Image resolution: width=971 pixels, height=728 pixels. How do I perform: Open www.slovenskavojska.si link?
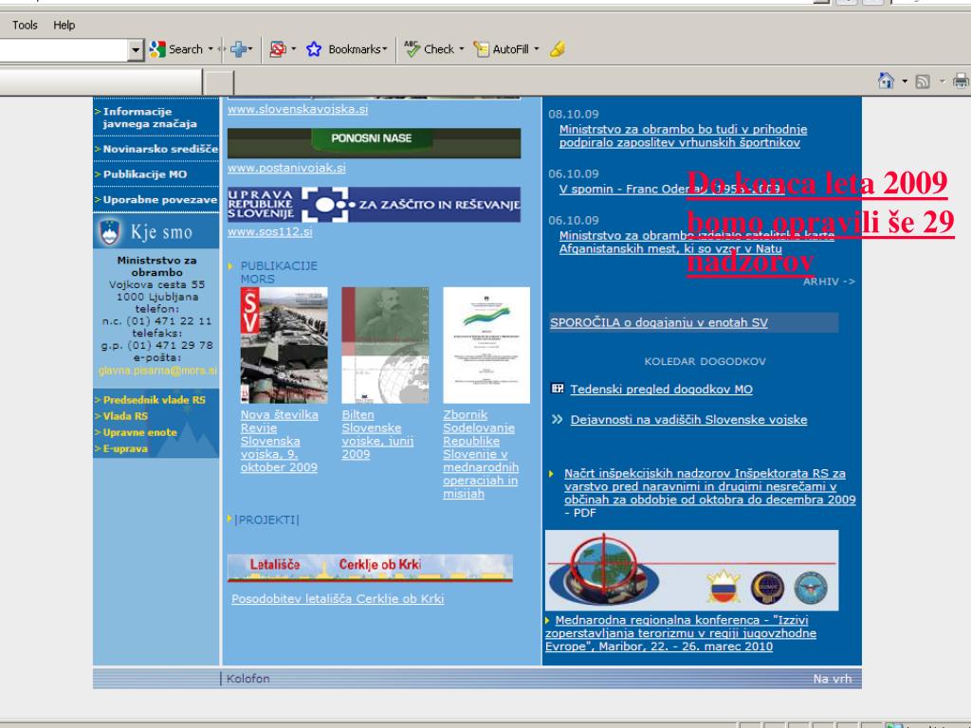pyautogui.click(x=298, y=109)
